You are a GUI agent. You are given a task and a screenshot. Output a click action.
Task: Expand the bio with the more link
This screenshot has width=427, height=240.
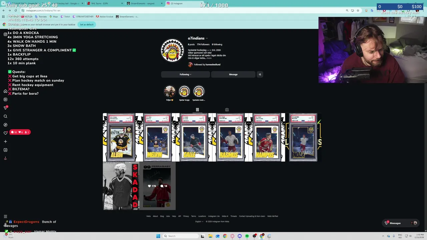tap(209, 58)
